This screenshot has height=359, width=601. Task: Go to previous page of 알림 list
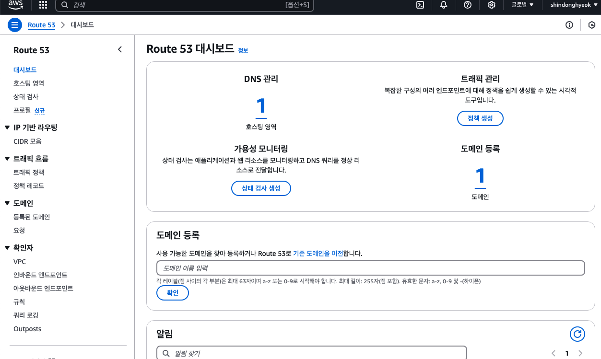(554, 353)
